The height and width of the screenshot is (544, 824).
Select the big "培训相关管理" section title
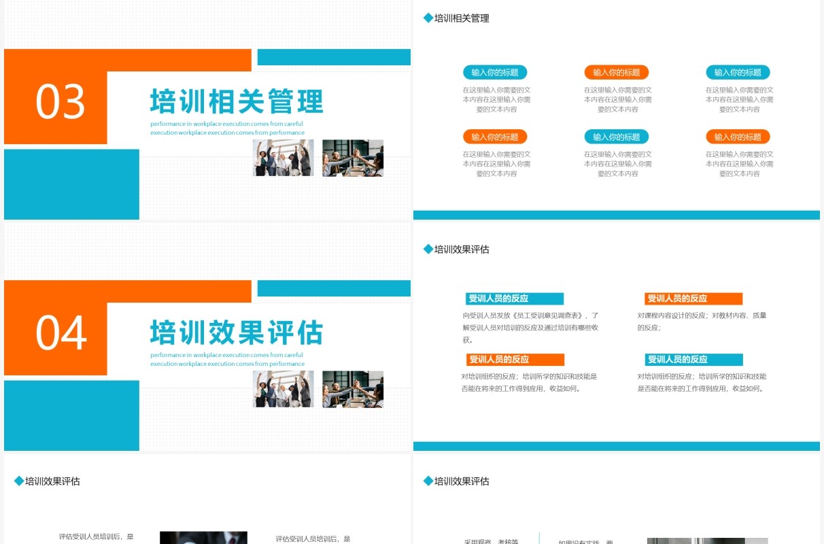237,102
